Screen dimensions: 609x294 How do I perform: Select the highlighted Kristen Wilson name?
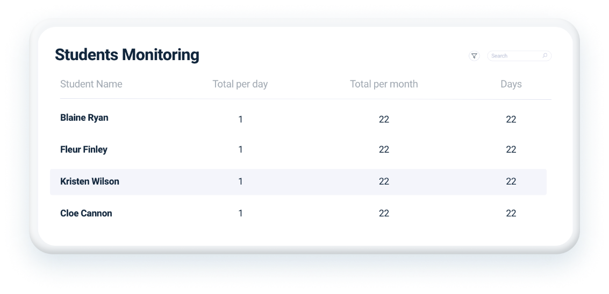pos(90,181)
